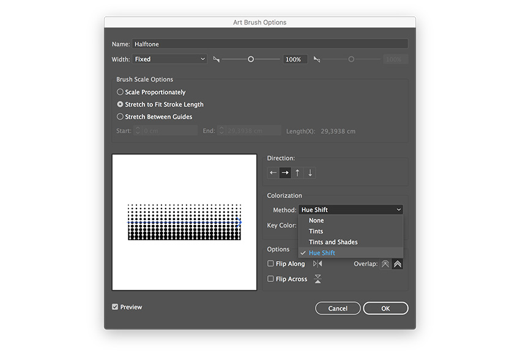Confirm with the OK button
This screenshot has height=354, width=520.
pyautogui.click(x=385, y=308)
